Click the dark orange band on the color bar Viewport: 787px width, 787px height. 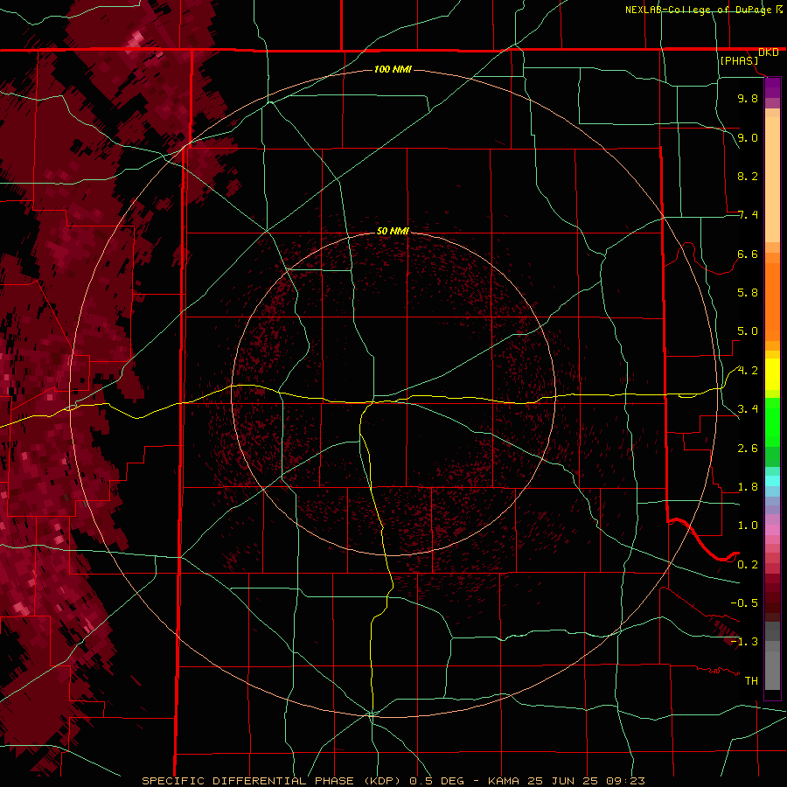point(772,302)
